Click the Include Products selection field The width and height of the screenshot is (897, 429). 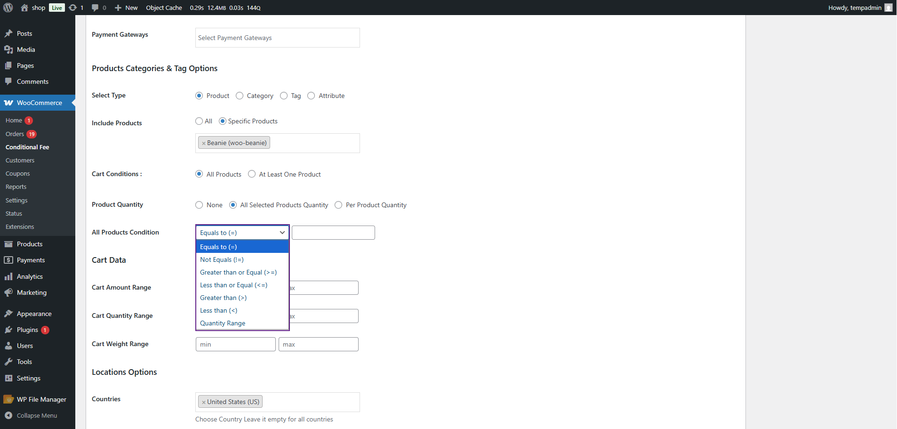tap(278, 143)
